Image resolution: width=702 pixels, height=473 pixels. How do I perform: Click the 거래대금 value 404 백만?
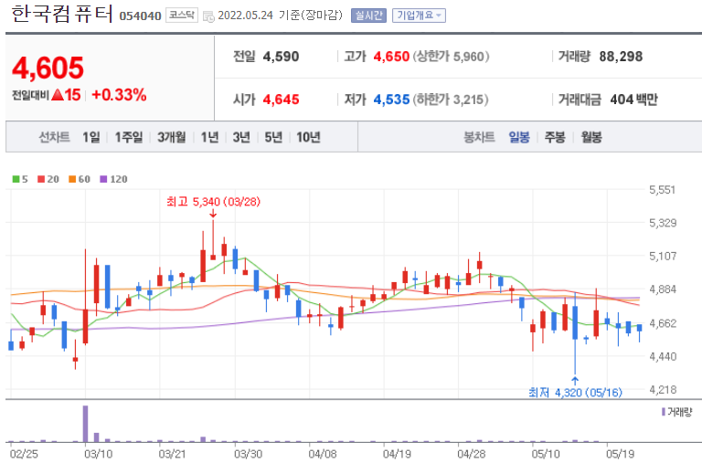pos(634,100)
